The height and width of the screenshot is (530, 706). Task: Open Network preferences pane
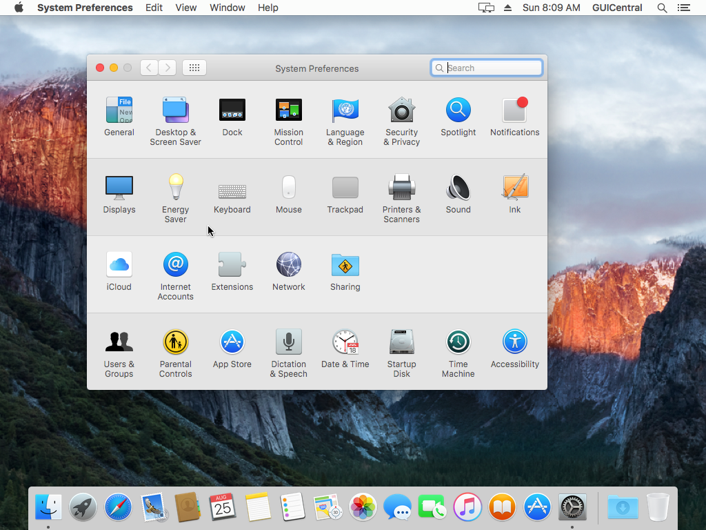(x=289, y=271)
